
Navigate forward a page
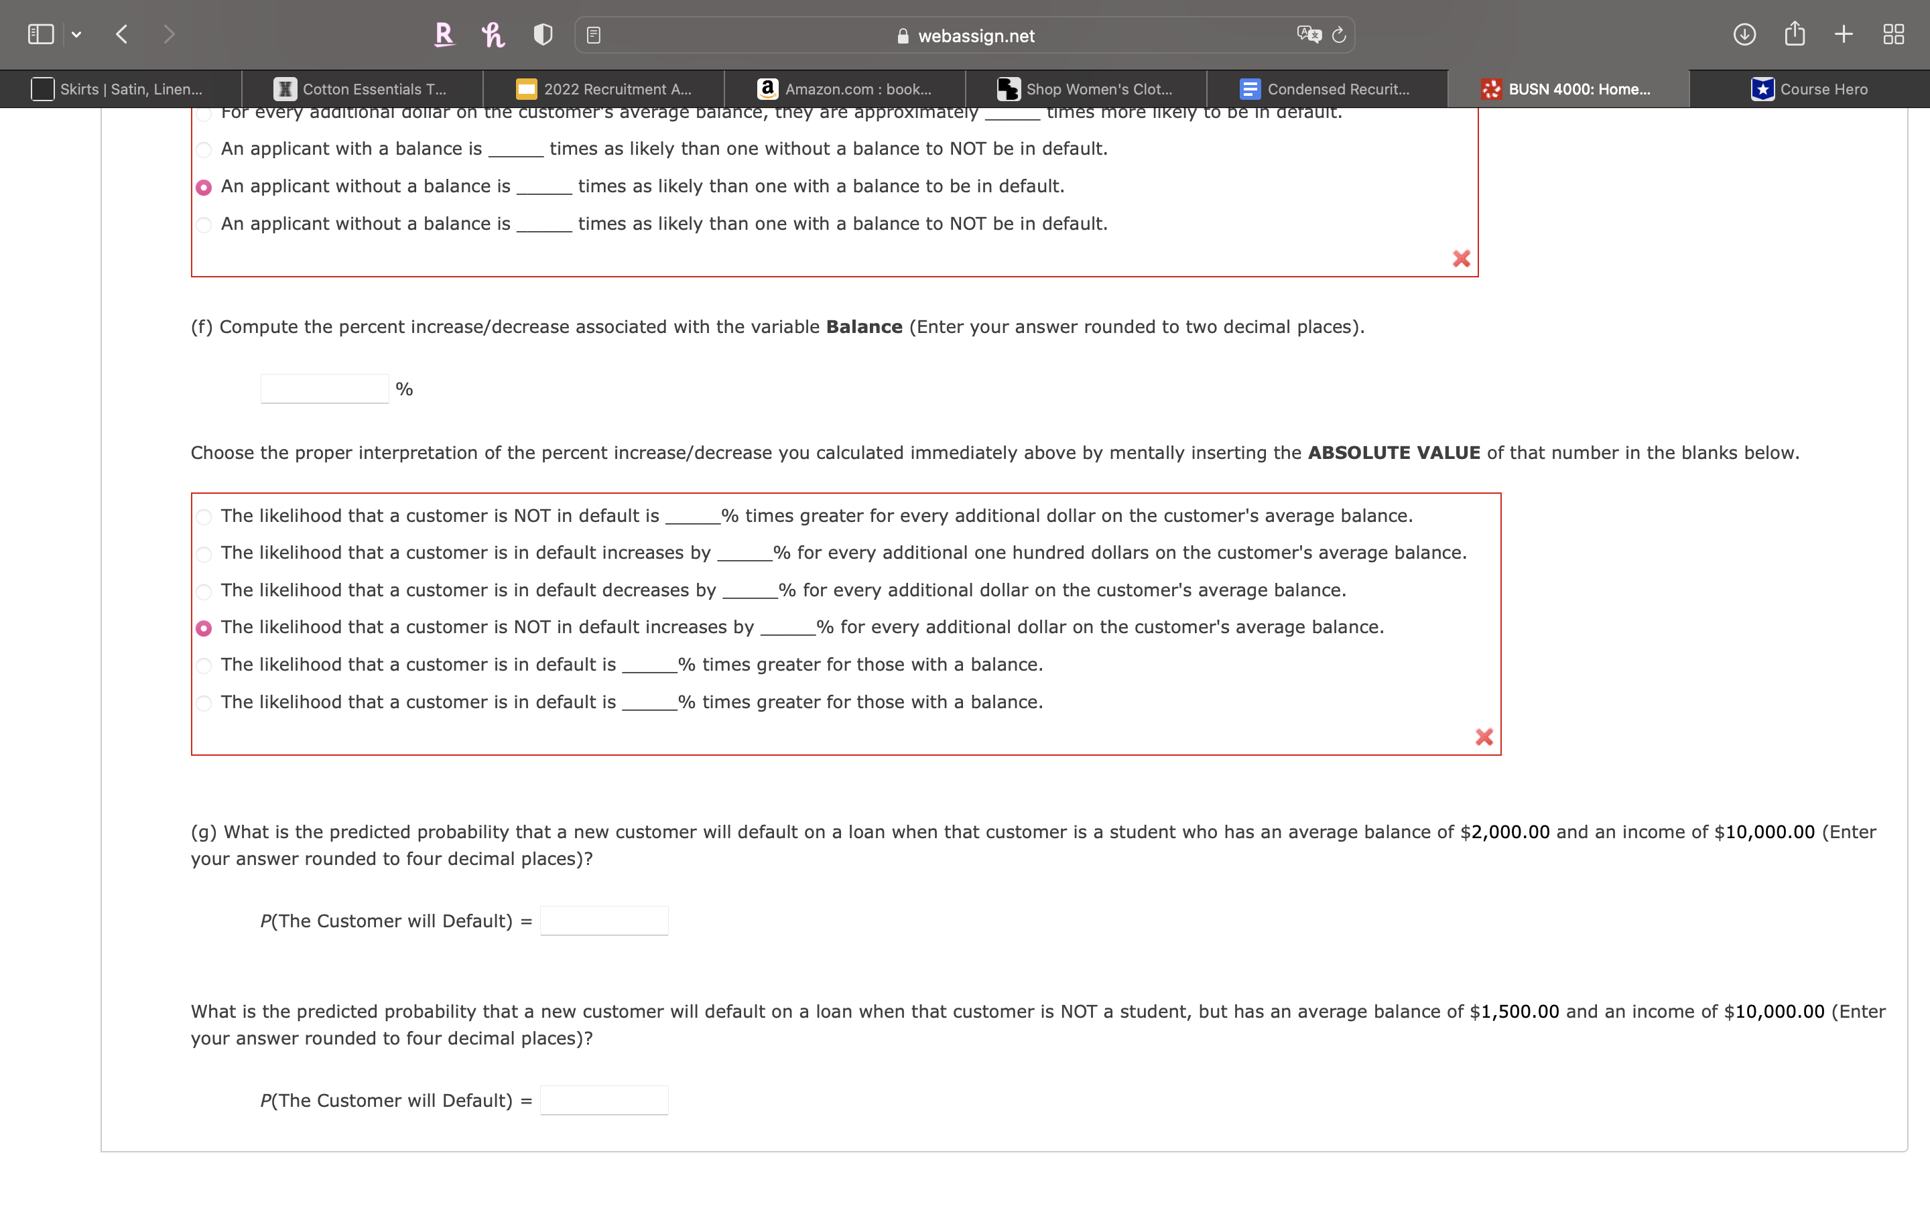(169, 33)
